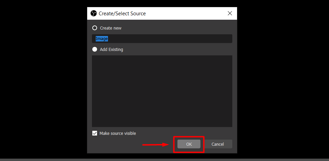Toggle the Make source visible checkbox
The image size is (329, 161).
(x=95, y=133)
